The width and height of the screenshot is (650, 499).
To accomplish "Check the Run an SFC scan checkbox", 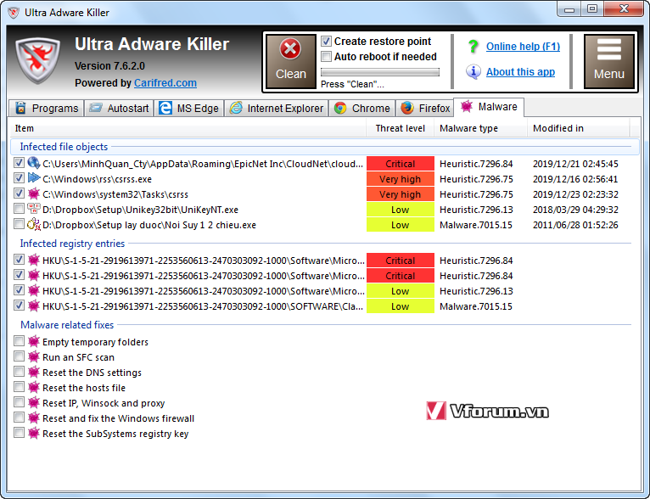I will pyautogui.click(x=19, y=356).
